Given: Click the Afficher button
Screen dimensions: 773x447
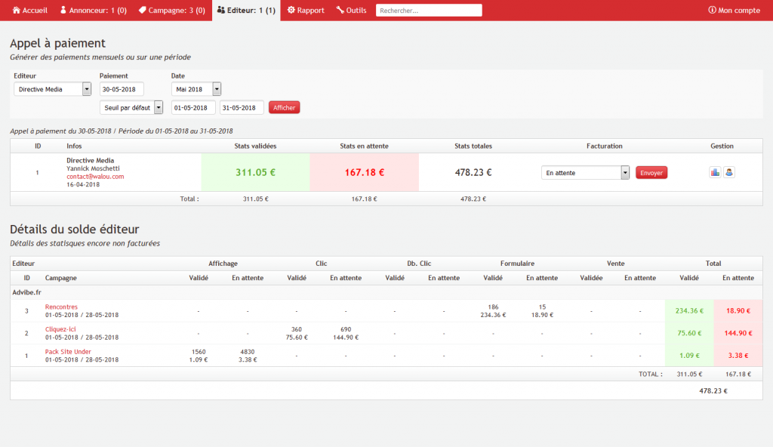Looking at the screenshot, I should click(x=284, y=107).
